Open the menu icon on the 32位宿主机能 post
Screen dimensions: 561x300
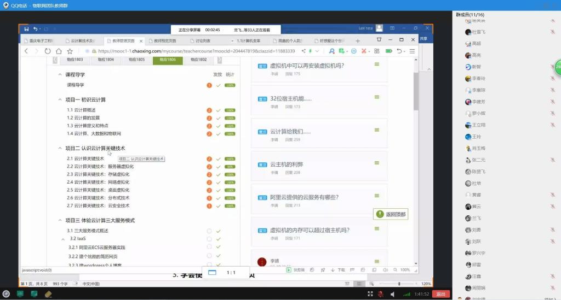click(x=376, y=97)
